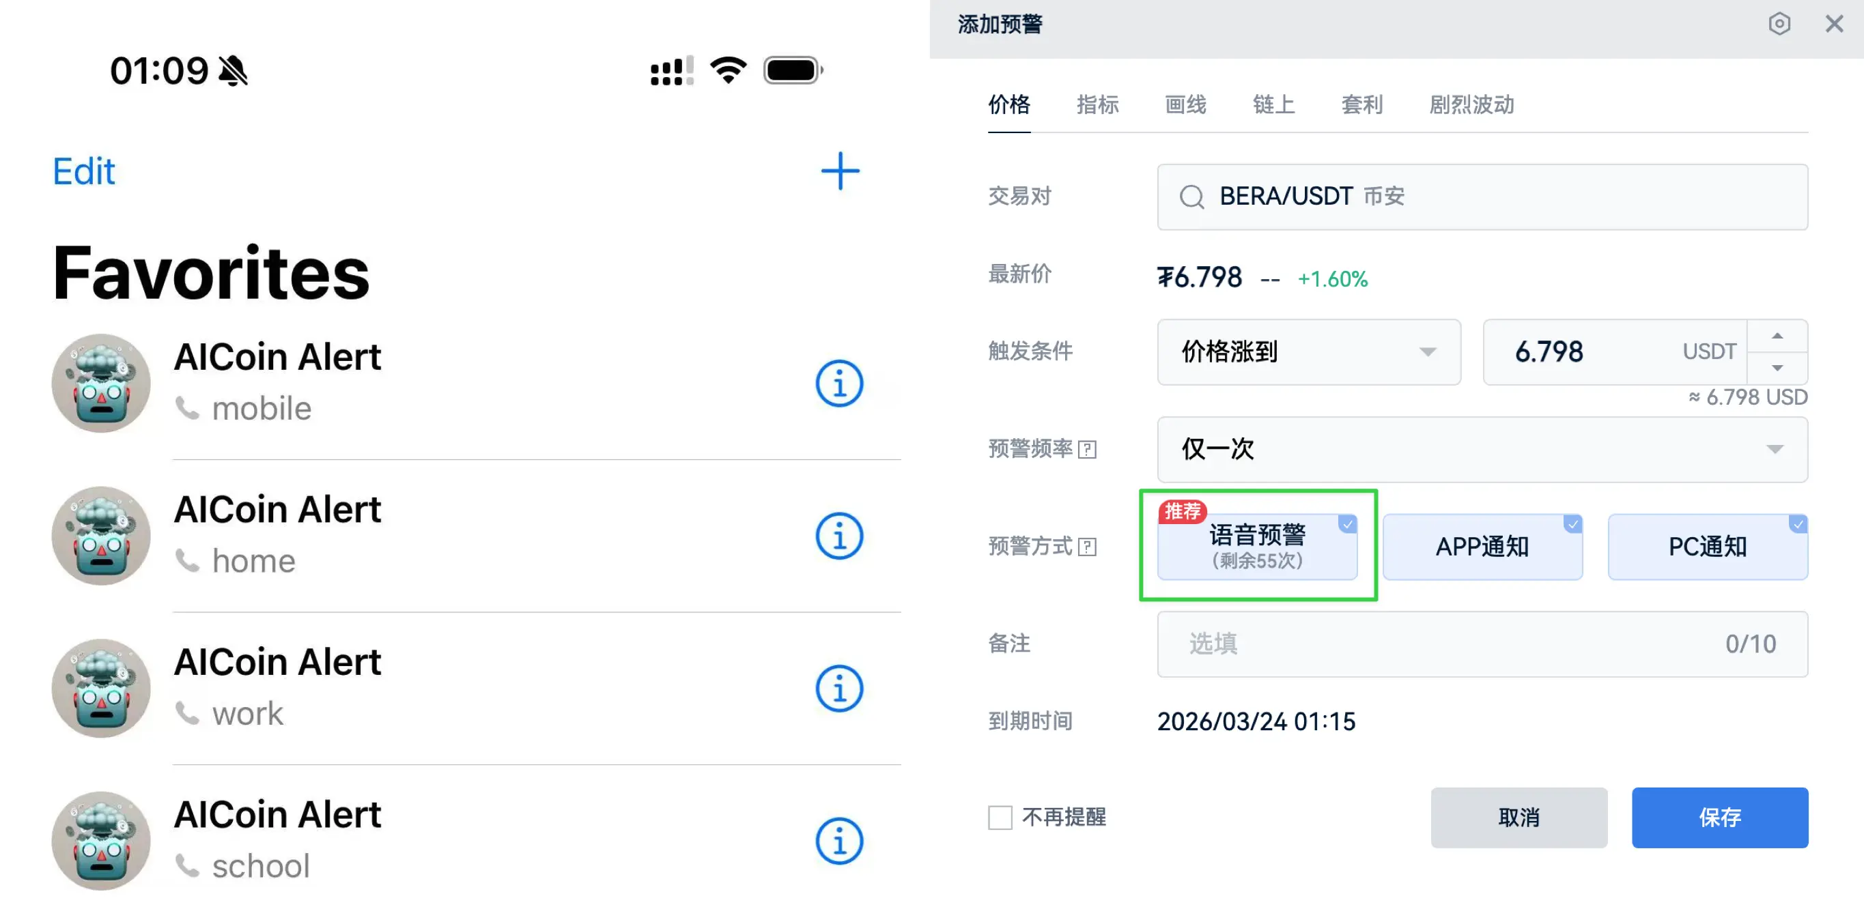The width and height of the screenshot is (1864, 909).
Task: Click the Edit link above Favorites
Action: point(83,171)
